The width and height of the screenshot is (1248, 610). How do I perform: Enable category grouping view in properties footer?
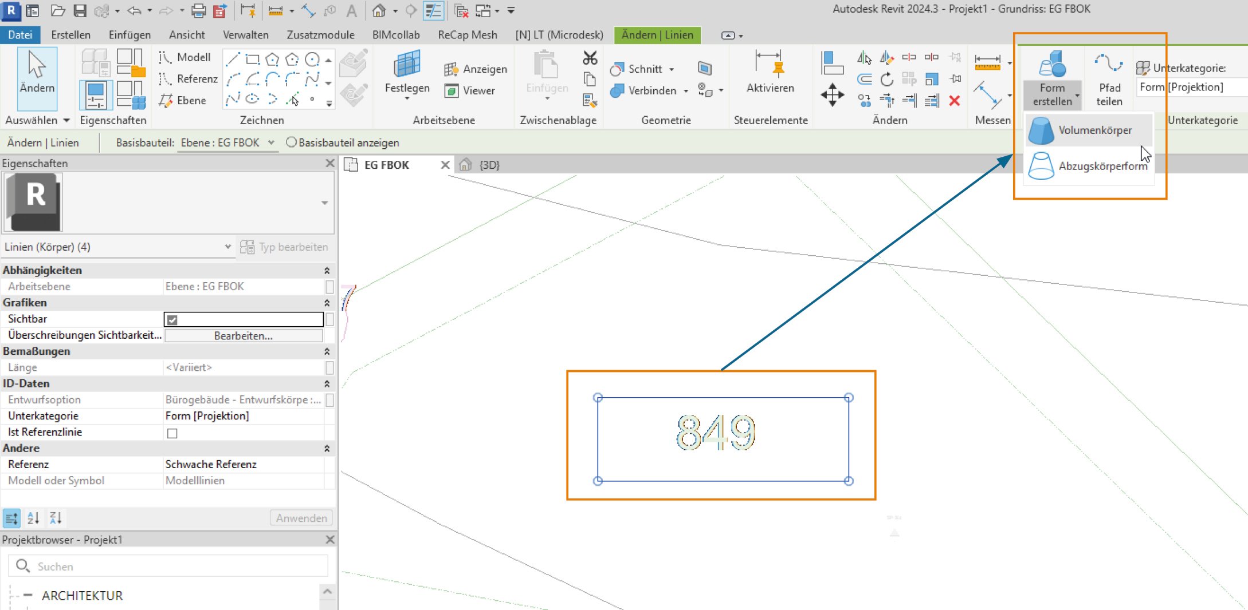pyautogui.click(x=11, y=518)
